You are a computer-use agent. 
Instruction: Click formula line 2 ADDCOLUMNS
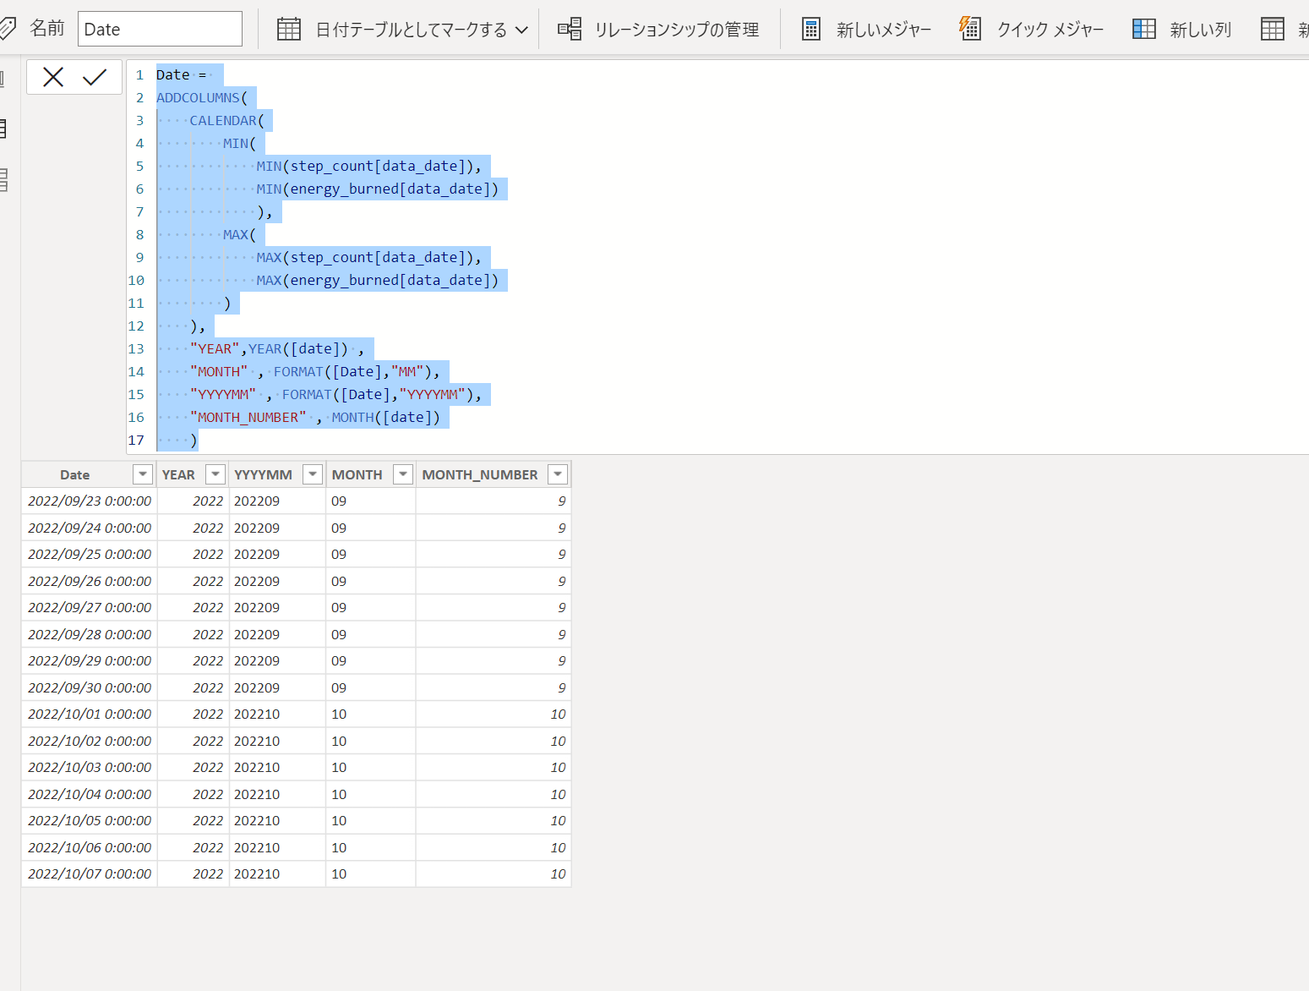202,97
